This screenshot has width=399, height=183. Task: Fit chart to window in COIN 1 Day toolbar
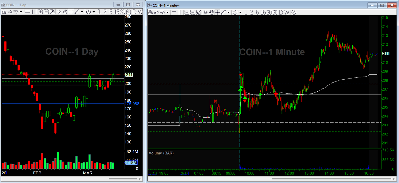point(52,12)
